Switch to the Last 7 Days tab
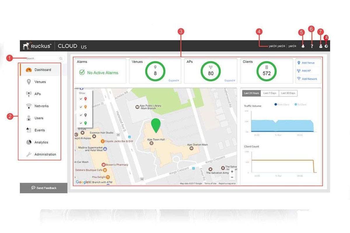The image size is (350, 233). 270,93
